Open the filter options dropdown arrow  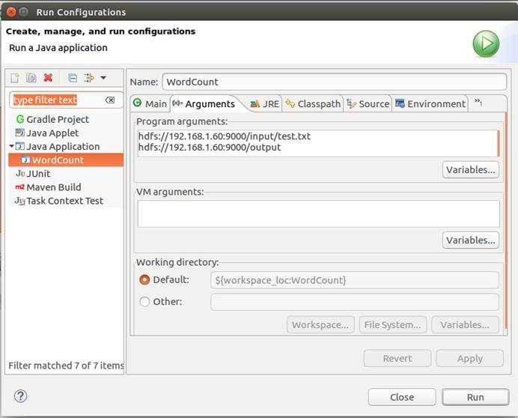pos(103,78)
